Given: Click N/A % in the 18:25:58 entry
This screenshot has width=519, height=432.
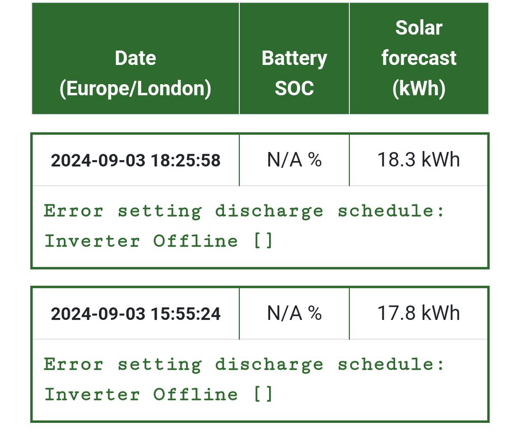Looking at the screenshot, I should (294, 160).
